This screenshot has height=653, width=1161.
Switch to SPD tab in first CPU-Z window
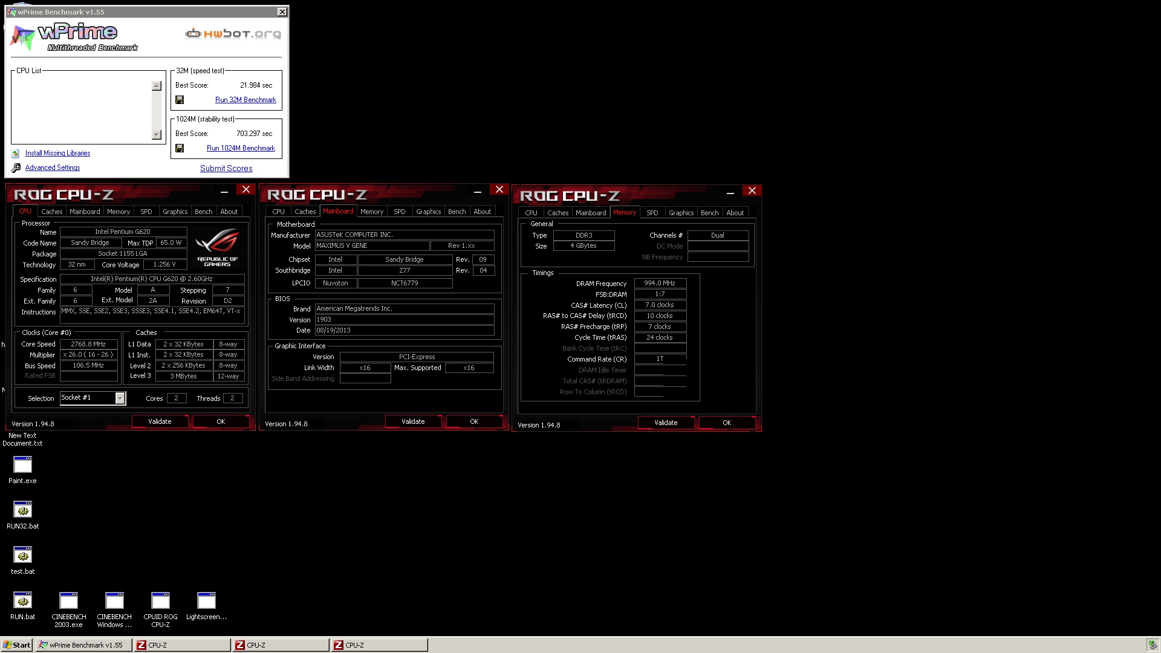146,212
